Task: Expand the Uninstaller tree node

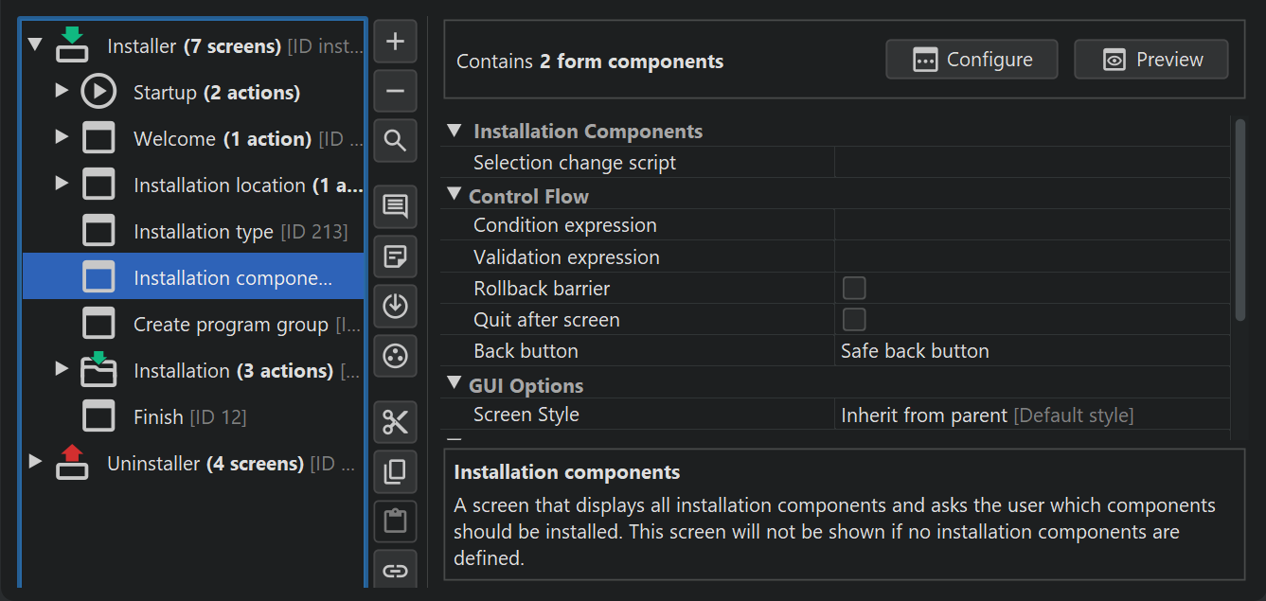Action: click(x=35, y=462)
